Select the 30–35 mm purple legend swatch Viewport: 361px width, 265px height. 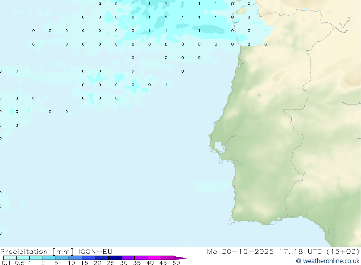click(128, 258)
